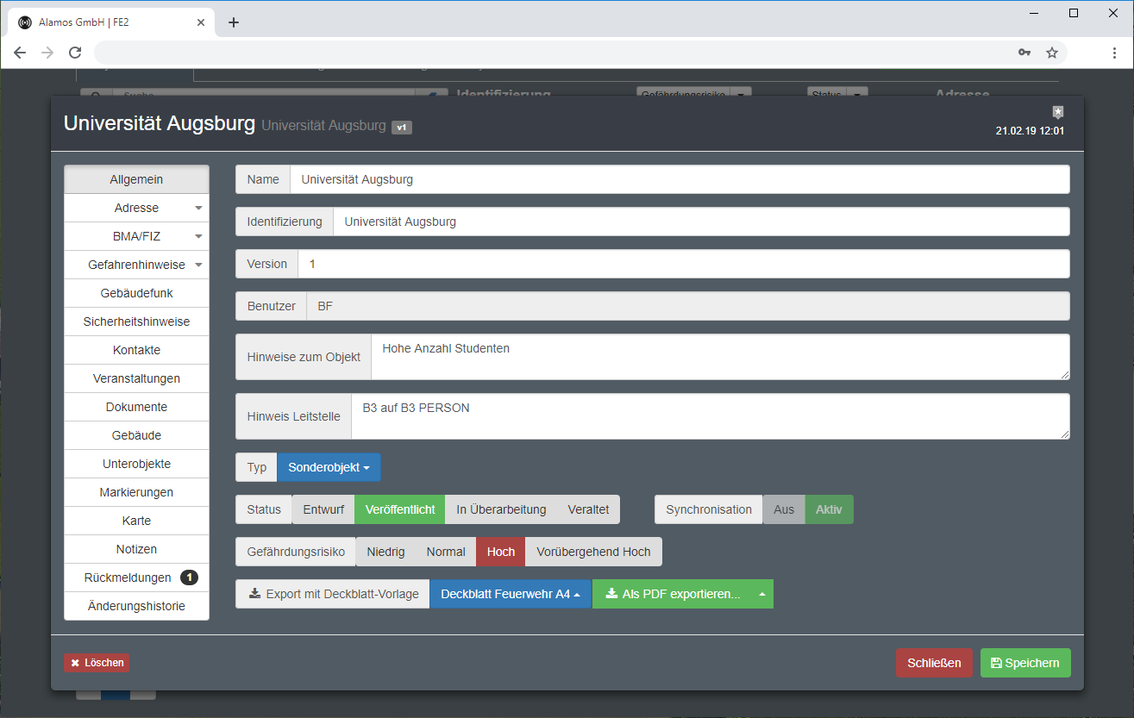Viewport: 1134px width, 718px height.
Task: Open the Kontakte section
Action: tap(136, 350)
